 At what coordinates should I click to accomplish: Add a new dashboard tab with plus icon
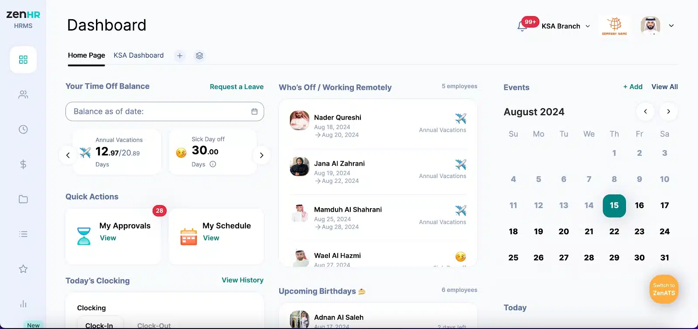click(180, 56)
